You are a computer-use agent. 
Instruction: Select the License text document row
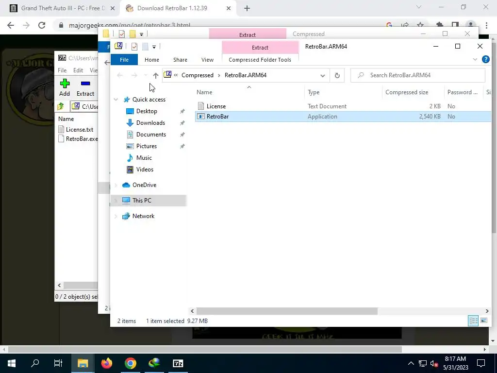343,106
